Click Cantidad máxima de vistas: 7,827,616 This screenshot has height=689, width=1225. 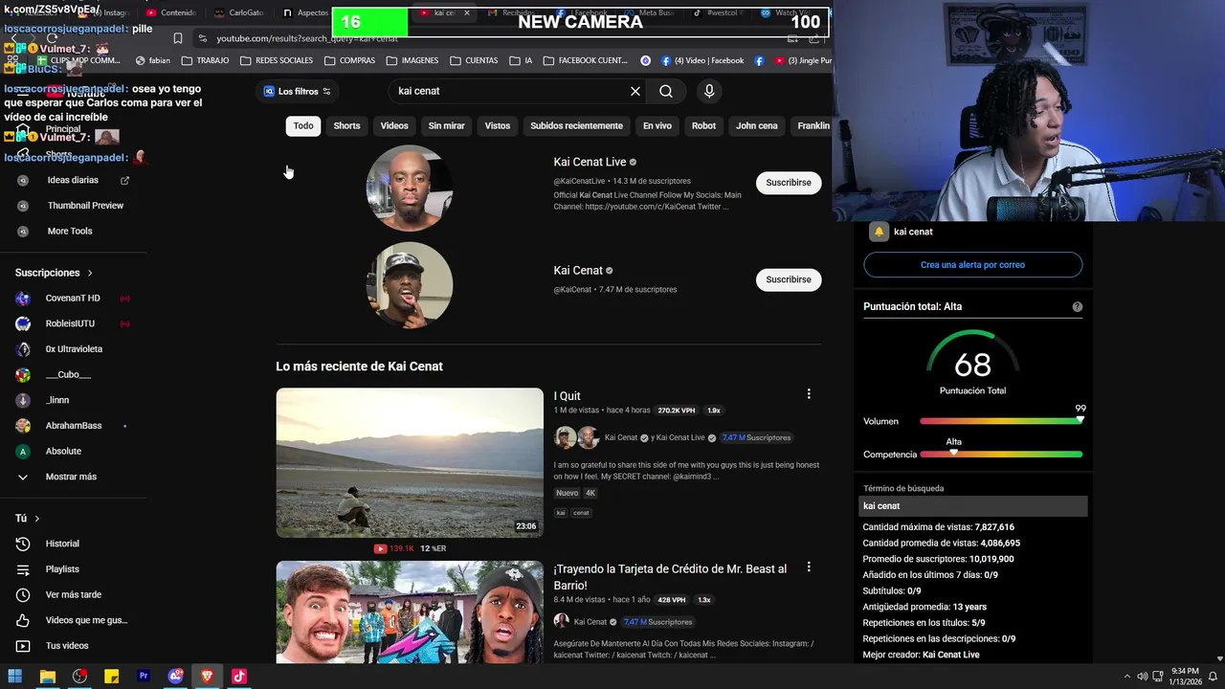938,527
